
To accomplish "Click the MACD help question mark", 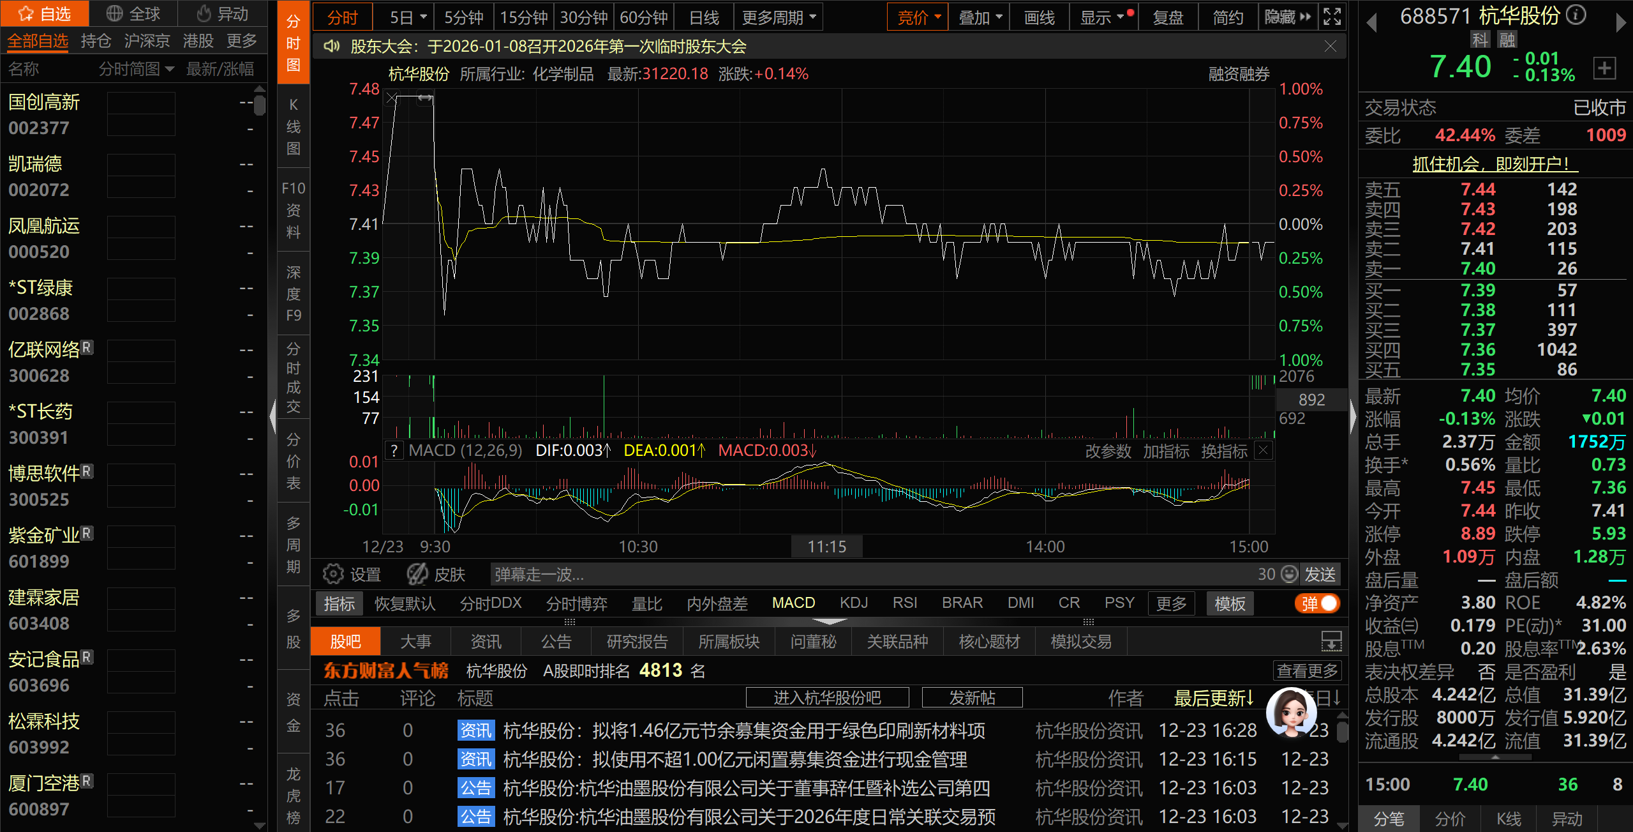I will click(395, 451).
